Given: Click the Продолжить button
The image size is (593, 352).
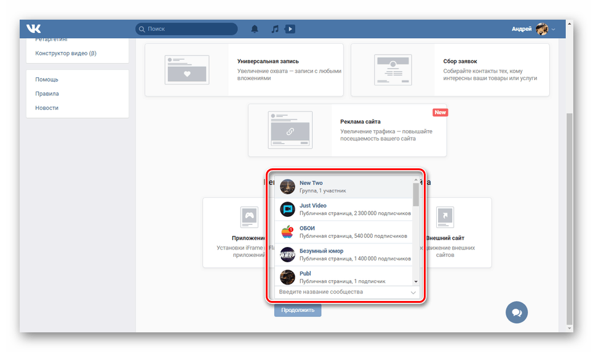Looking at the screenshot, I should 298,310.
